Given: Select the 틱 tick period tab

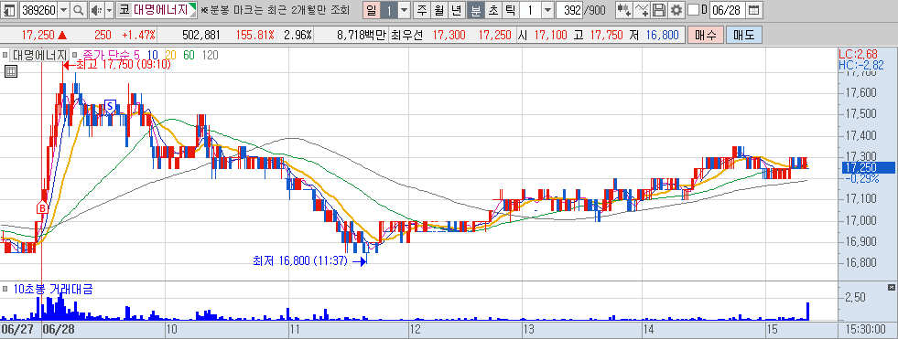Looking at the screenshot, I should tap(511, 10).
